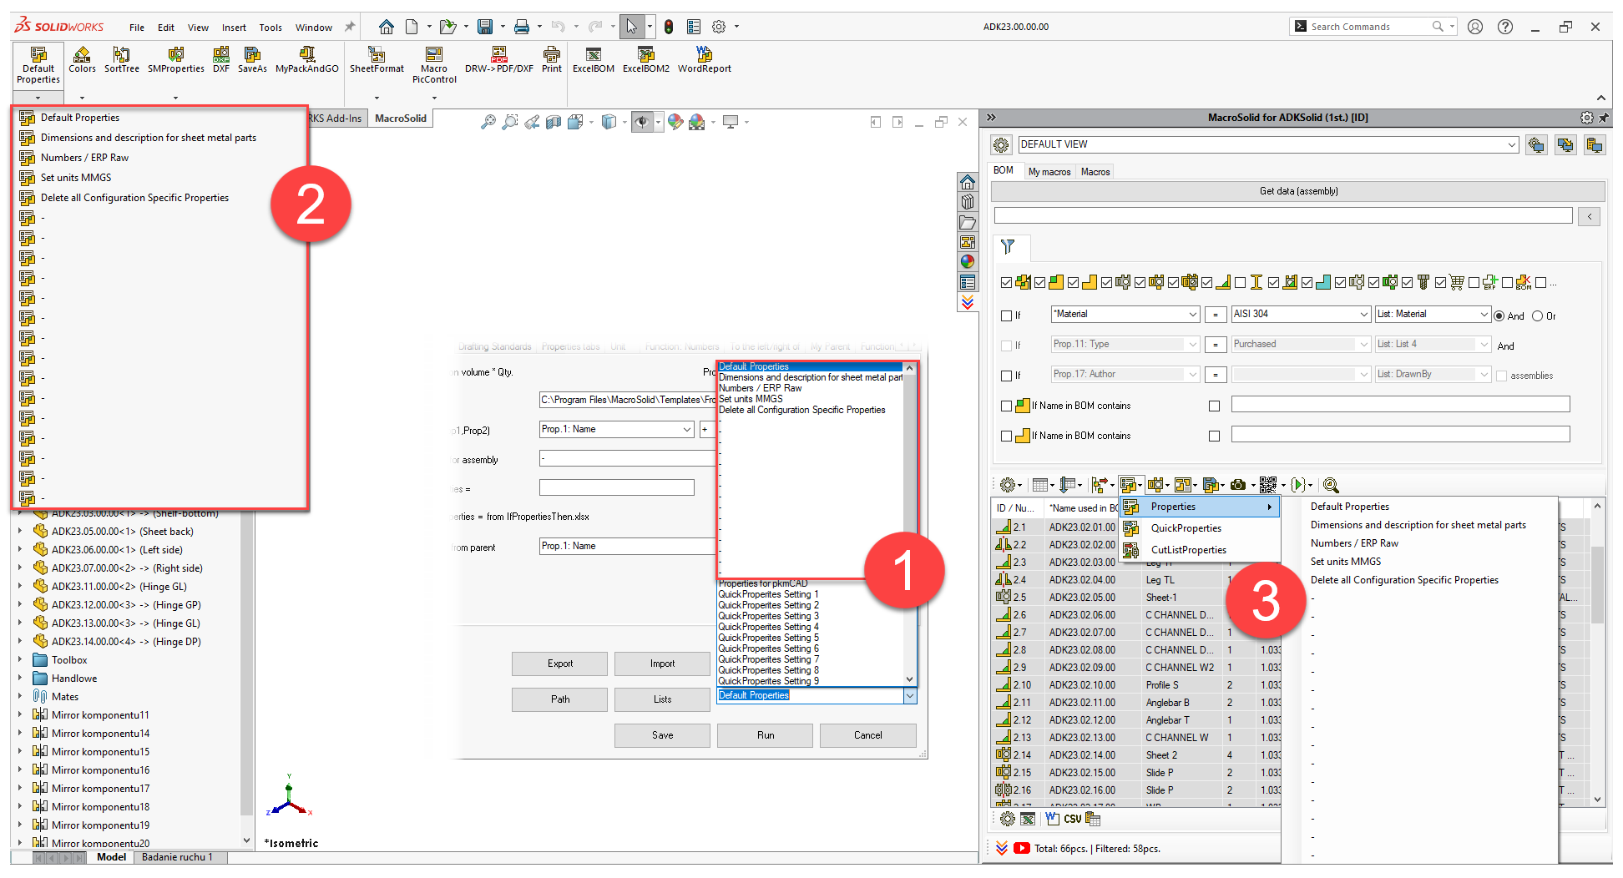Toggle the Material If checkbox
Viewport: 1623px width, 878px height.
pos(1006,315)
